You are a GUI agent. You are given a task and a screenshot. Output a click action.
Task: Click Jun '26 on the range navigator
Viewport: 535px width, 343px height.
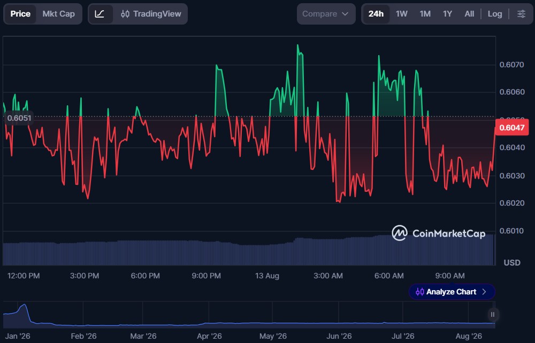pos(339,336)
